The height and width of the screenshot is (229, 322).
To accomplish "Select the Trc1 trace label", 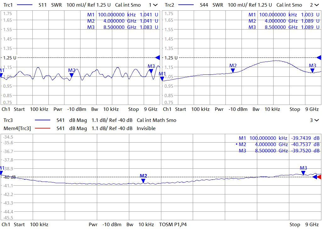I will click(x=8, y=5).
